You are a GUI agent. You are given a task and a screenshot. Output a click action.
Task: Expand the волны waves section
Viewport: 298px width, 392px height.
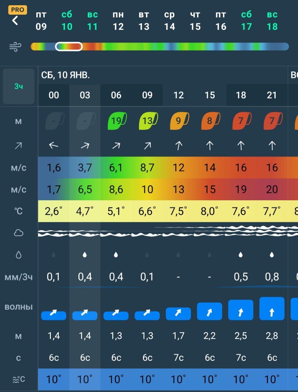19,307
